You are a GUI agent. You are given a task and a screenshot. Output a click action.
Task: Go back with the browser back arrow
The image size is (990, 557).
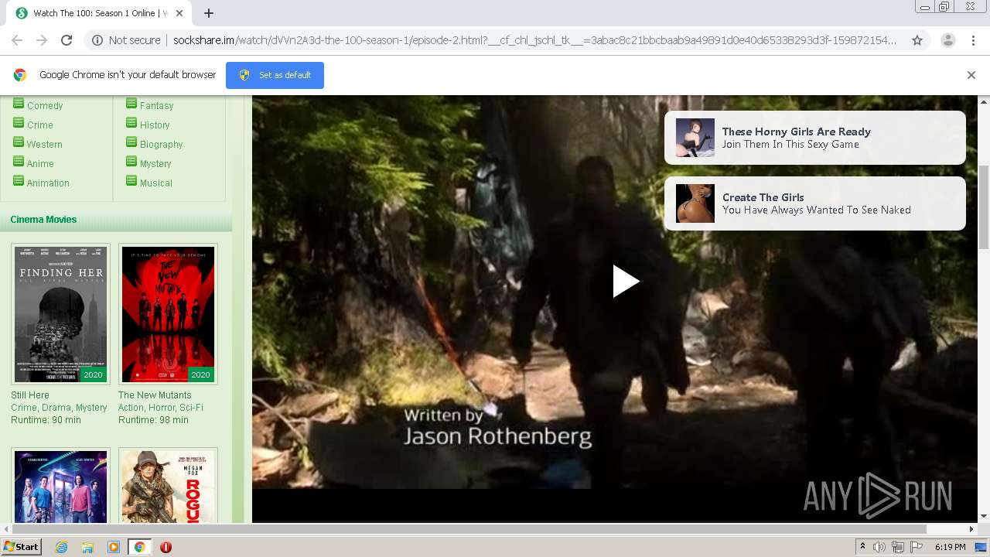(x=17, y=40)
